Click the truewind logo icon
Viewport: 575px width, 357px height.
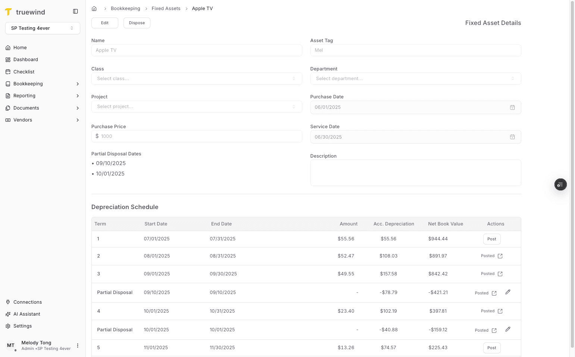(9, 12)
